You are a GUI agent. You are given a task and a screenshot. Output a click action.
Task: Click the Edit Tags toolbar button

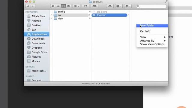[x=94, y=6]
